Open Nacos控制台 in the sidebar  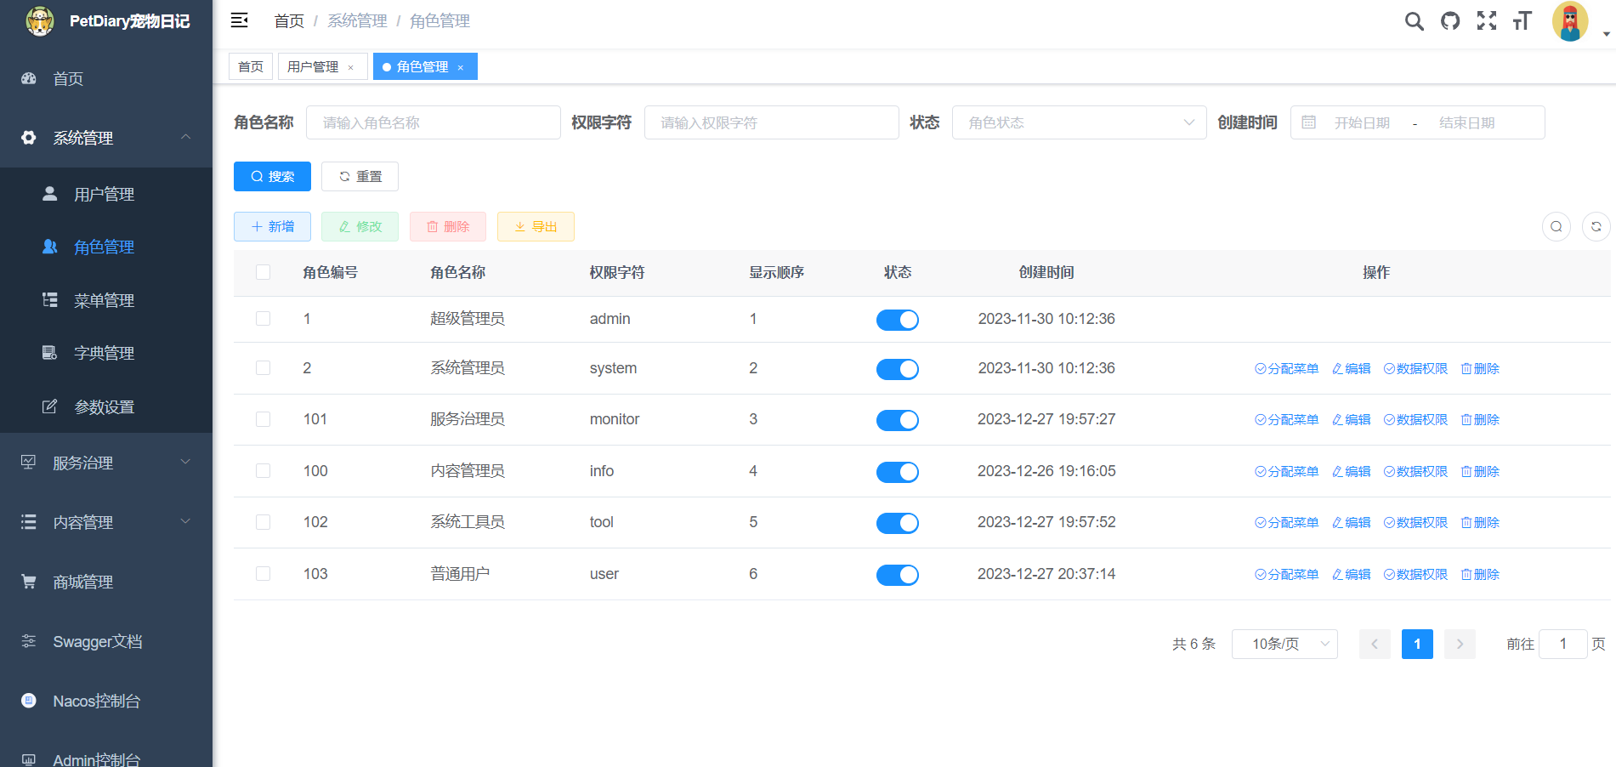[x=106, y=701]
